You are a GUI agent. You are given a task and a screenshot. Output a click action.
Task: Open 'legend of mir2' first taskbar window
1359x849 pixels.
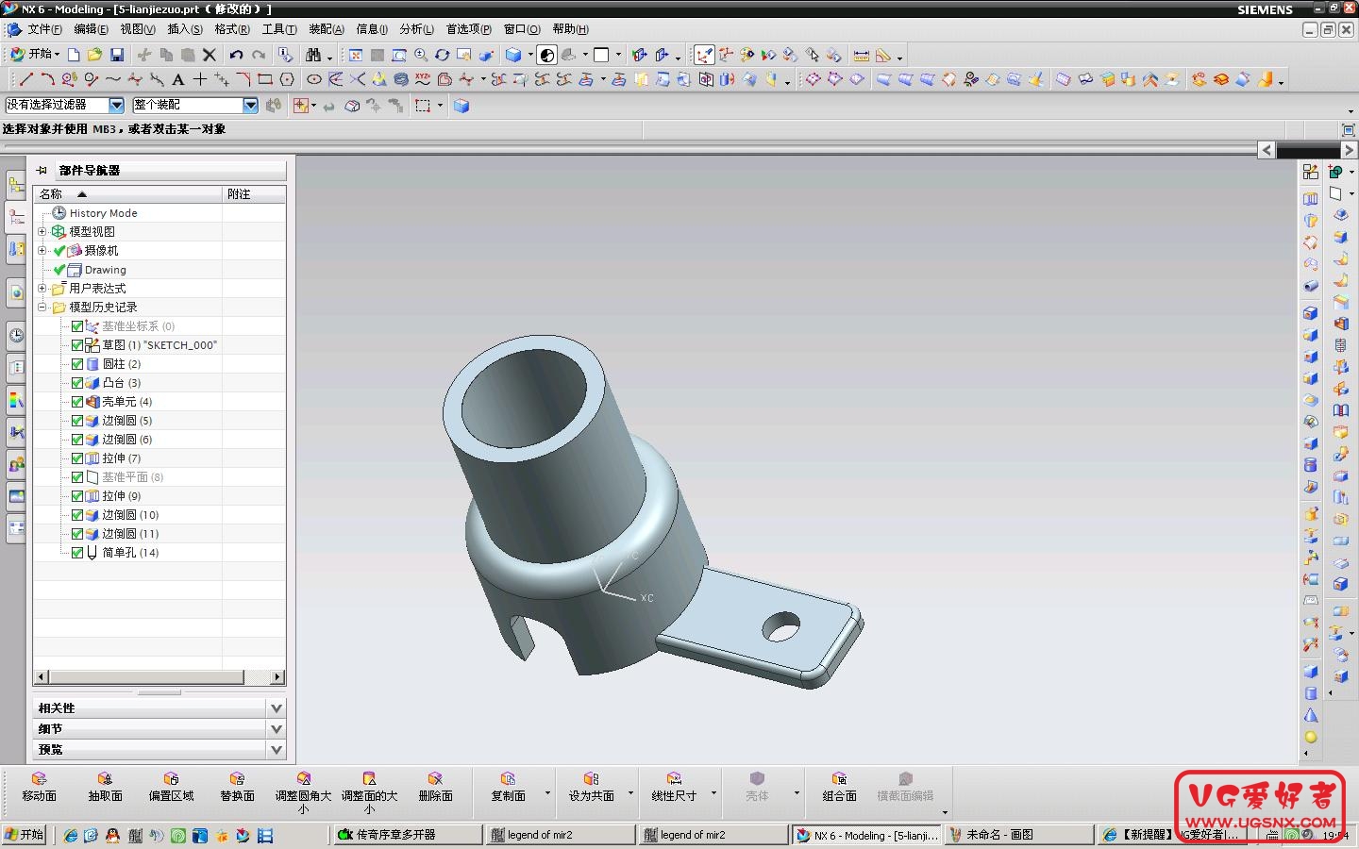pyautogui.click(x=560, y=835)
